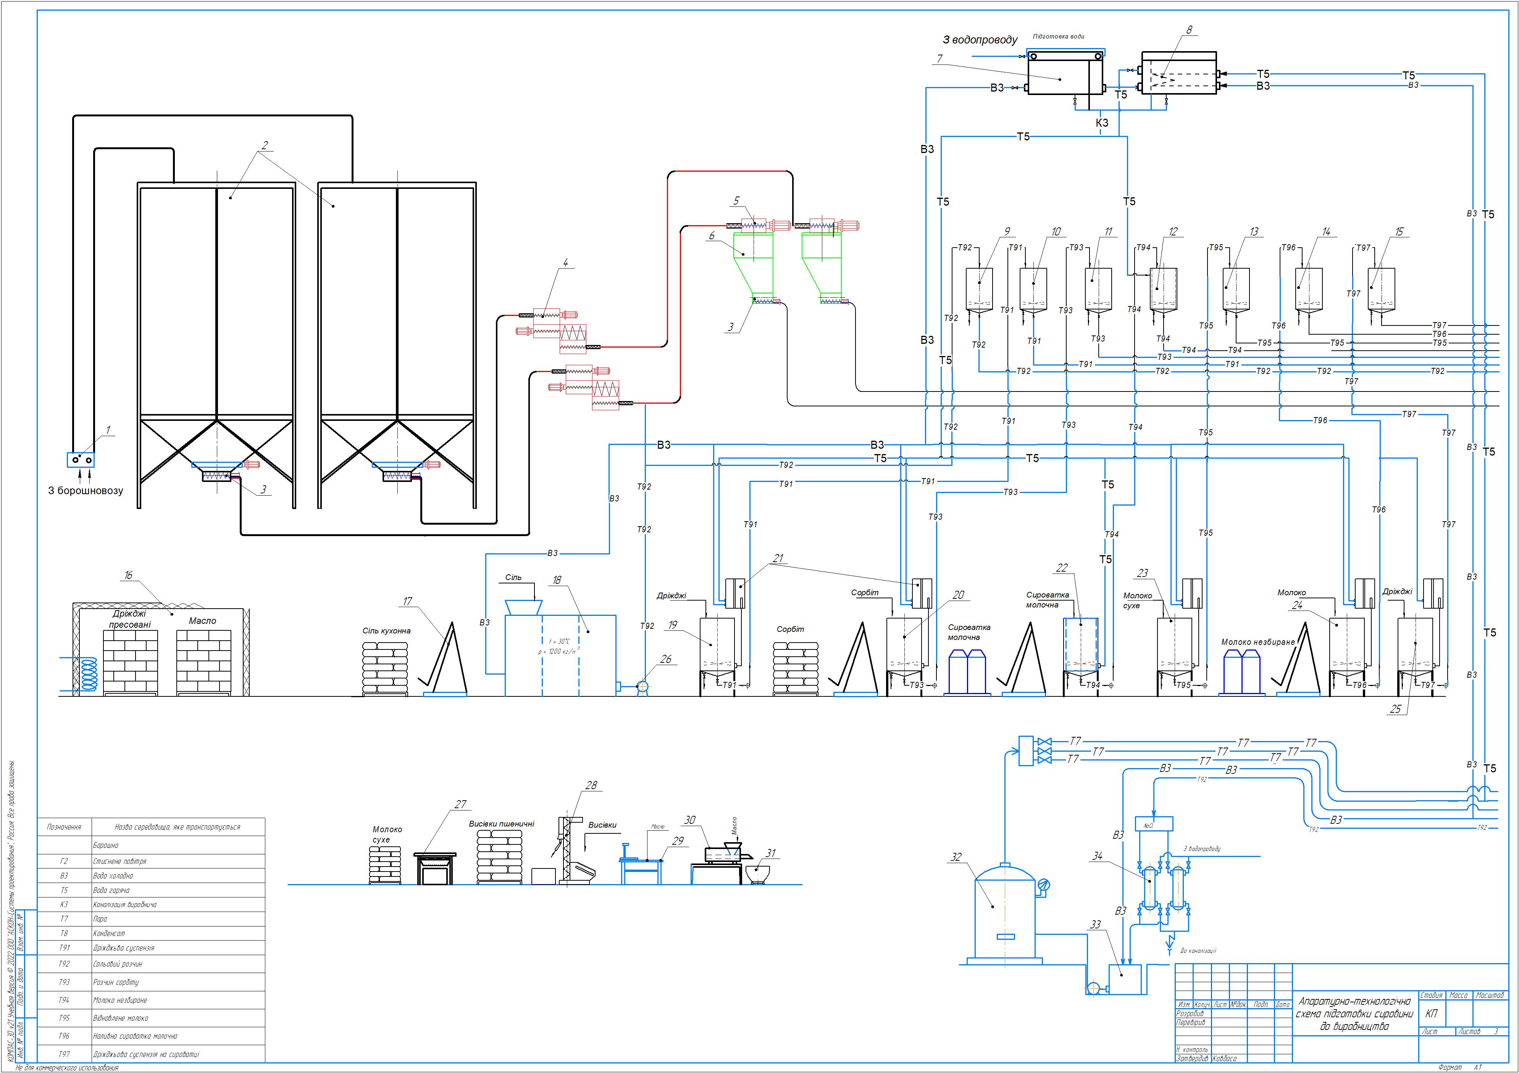The image size is (1519, 1073).
Task: Click the NaCl box above the filters
Action: (x=1154, y=824)
